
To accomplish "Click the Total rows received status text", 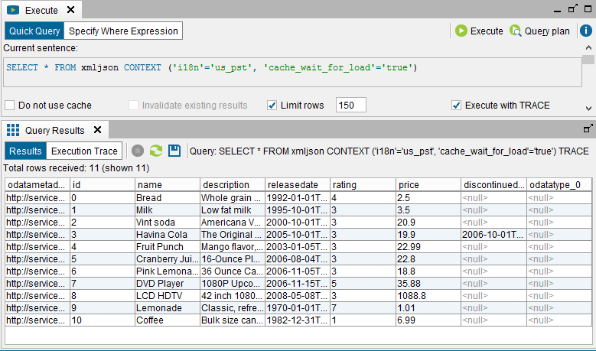I will [76, 168].
